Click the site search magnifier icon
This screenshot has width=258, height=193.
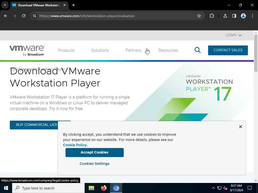(198, 50)
